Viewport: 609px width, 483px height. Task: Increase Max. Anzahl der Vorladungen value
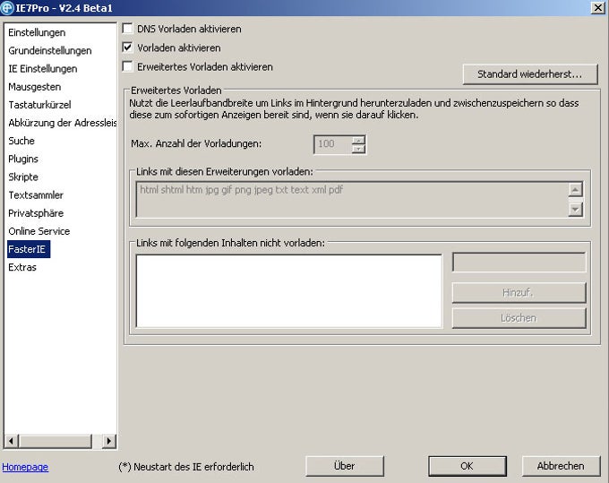coord(358,140)
